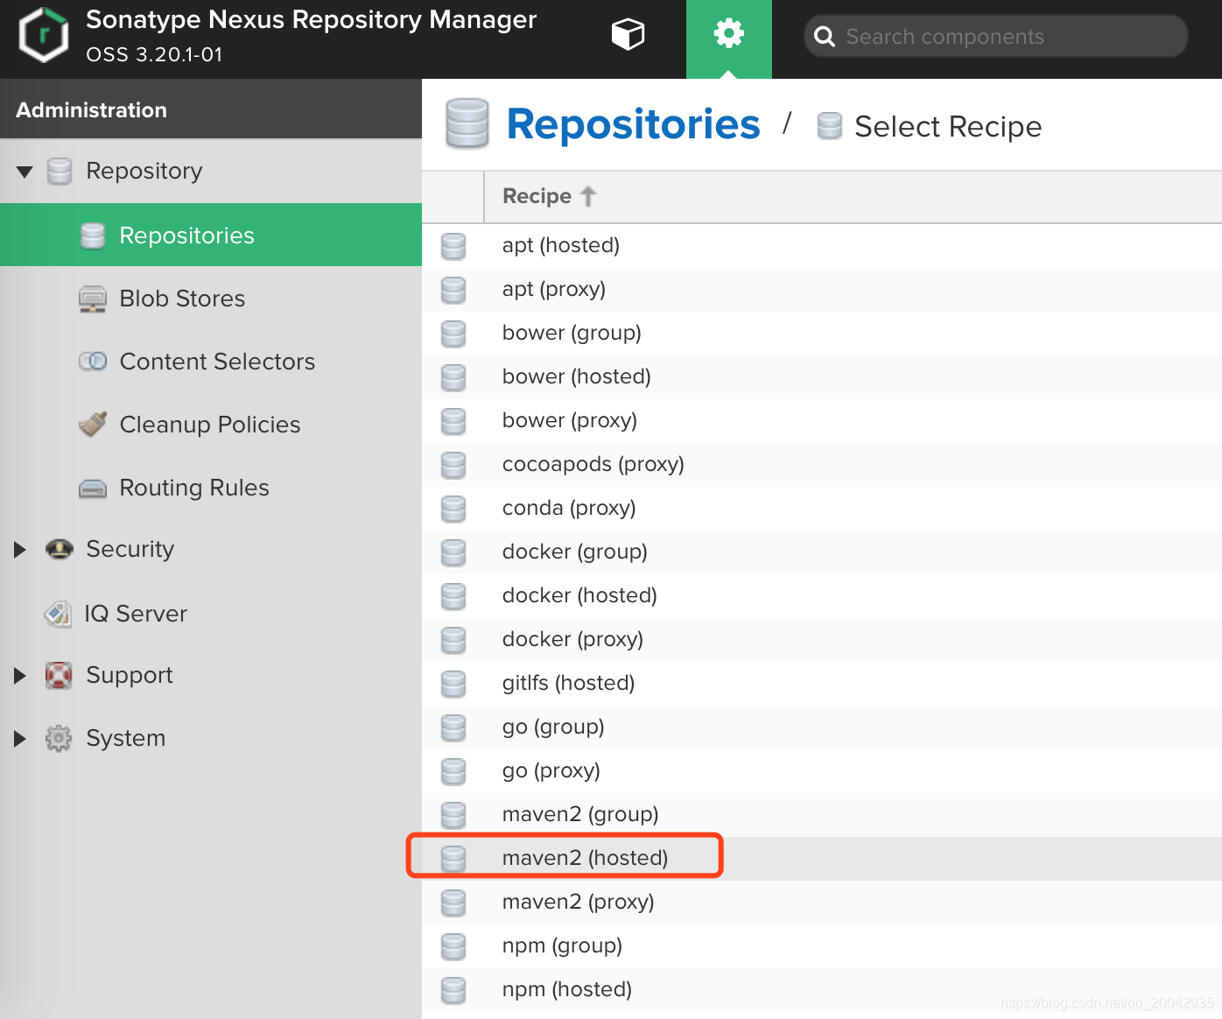Expand the Security tree node

tap(20, 550)
